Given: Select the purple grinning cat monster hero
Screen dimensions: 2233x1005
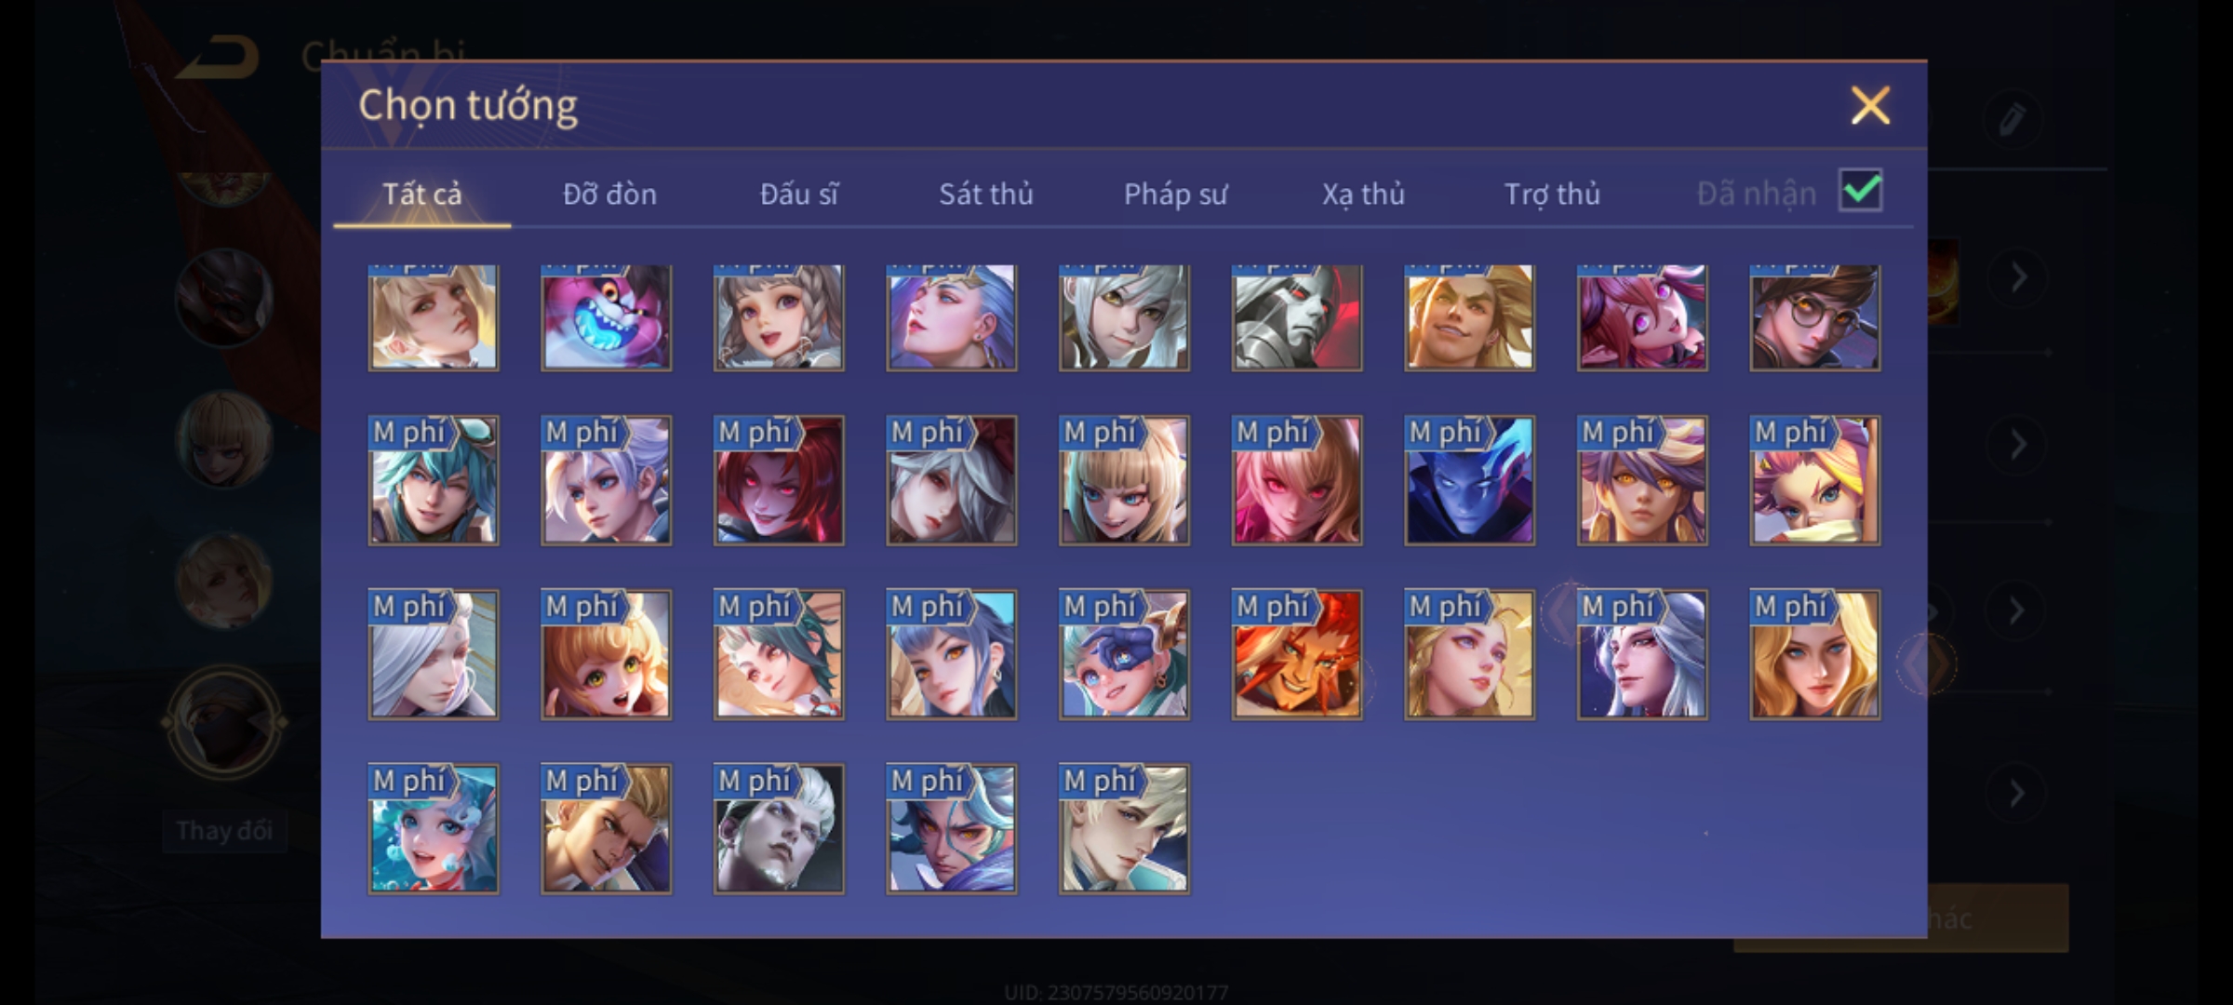Looking at the screenshot, I should (x=606, y=317).
